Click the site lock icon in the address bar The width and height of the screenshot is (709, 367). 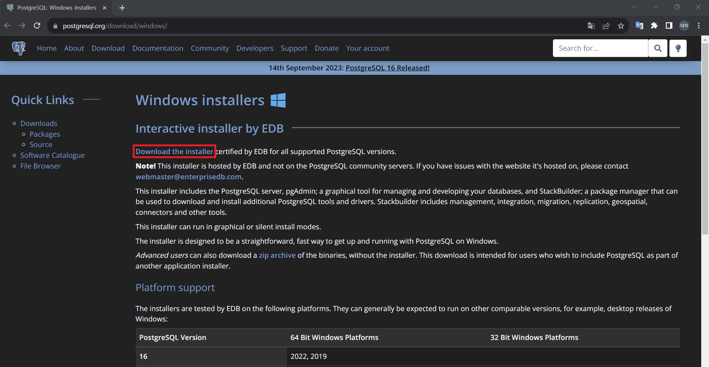click(56, 26)
